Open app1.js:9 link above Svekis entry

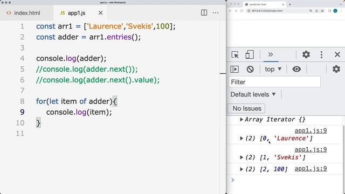tap(310, 150)
